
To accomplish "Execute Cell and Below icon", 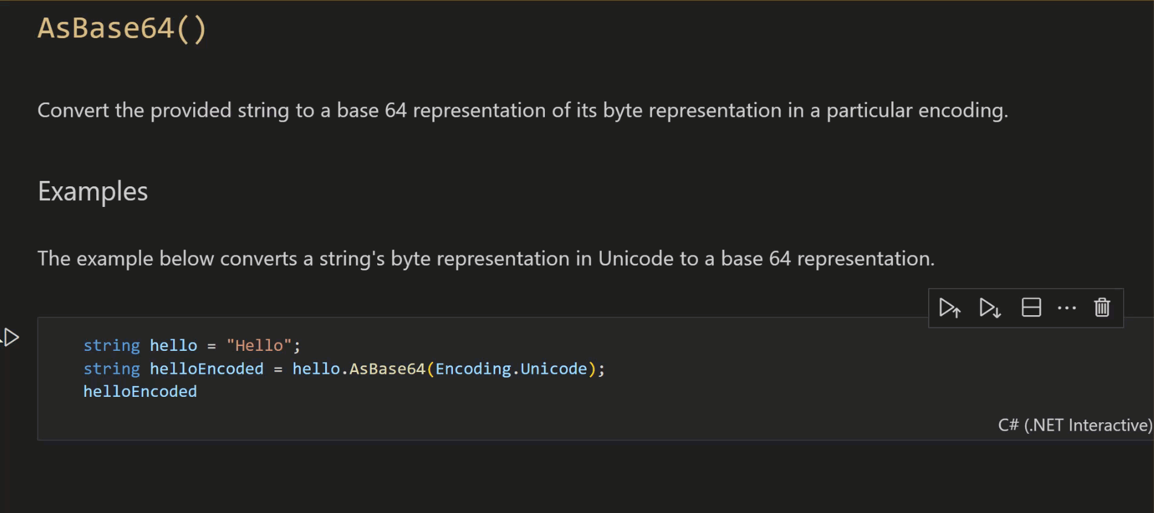I will 990,308.
